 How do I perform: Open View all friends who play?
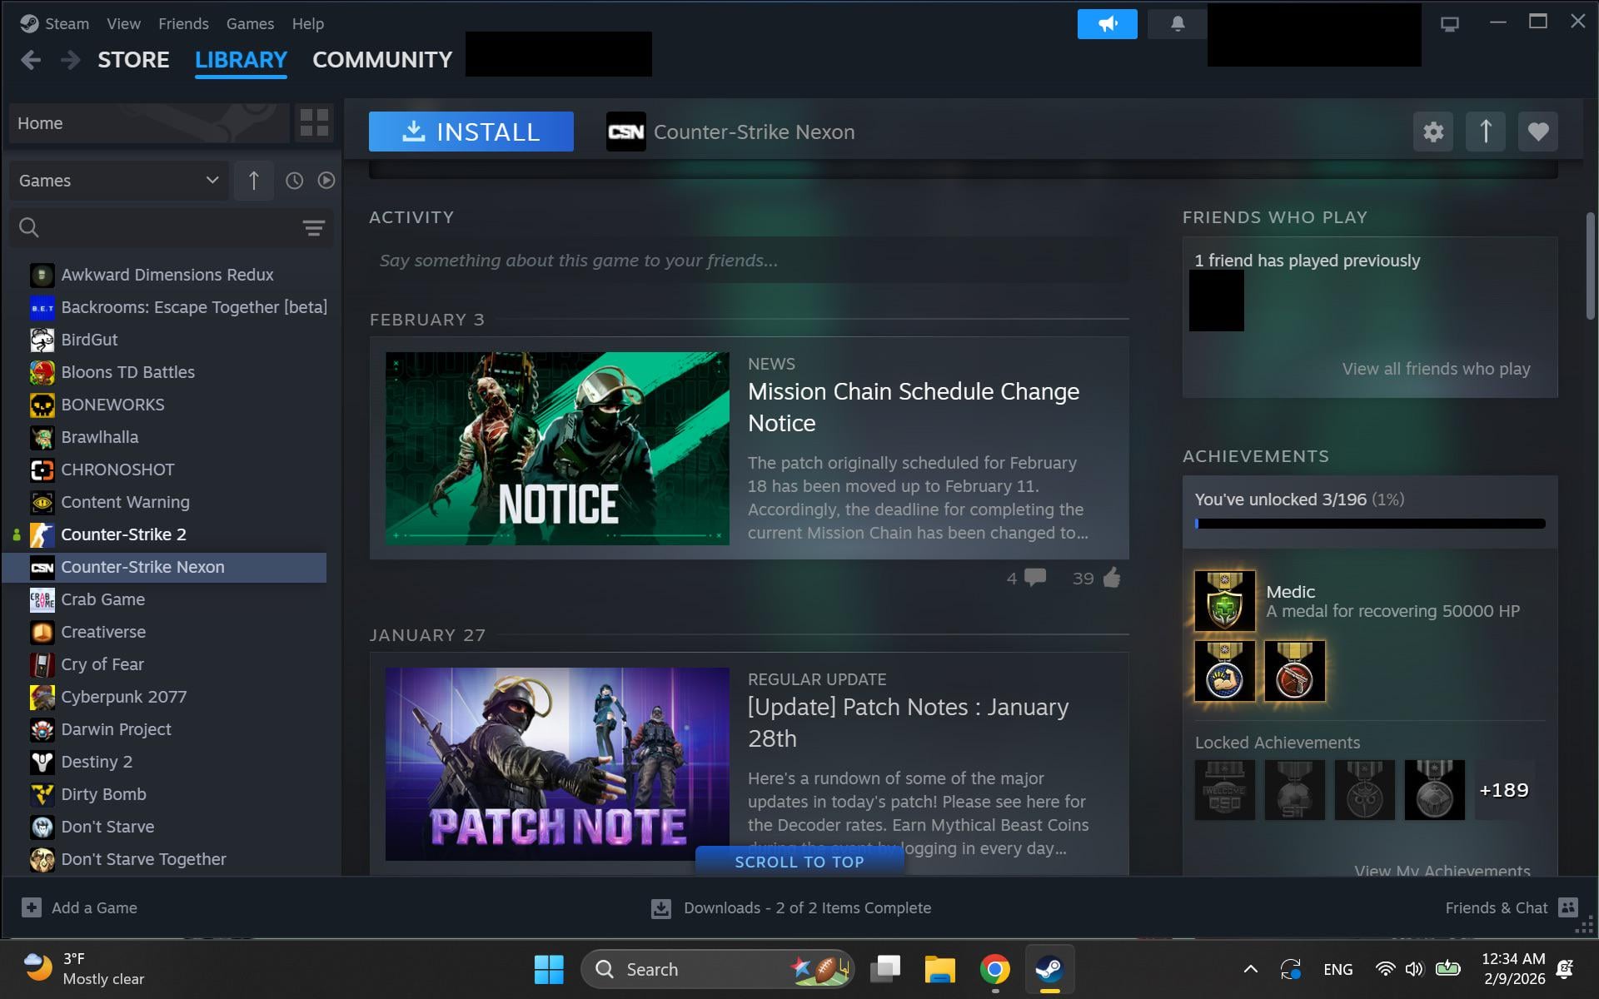pyautogui.click(x=1436, y=369)
